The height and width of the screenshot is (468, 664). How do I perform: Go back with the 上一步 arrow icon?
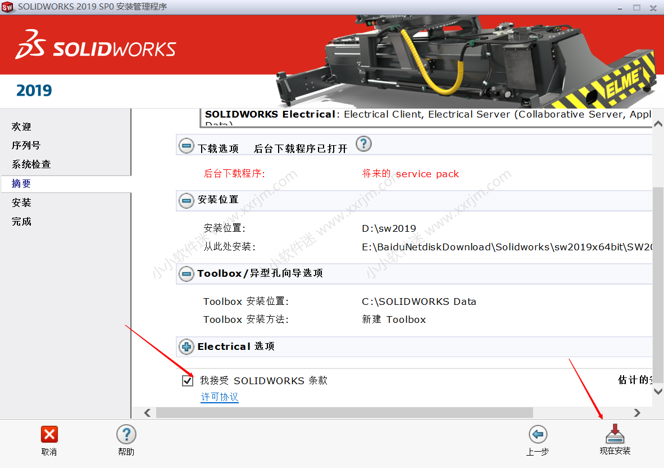point(538,434)
